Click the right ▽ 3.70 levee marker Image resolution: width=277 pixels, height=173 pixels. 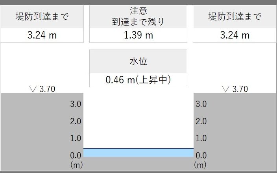click(235, 89)
